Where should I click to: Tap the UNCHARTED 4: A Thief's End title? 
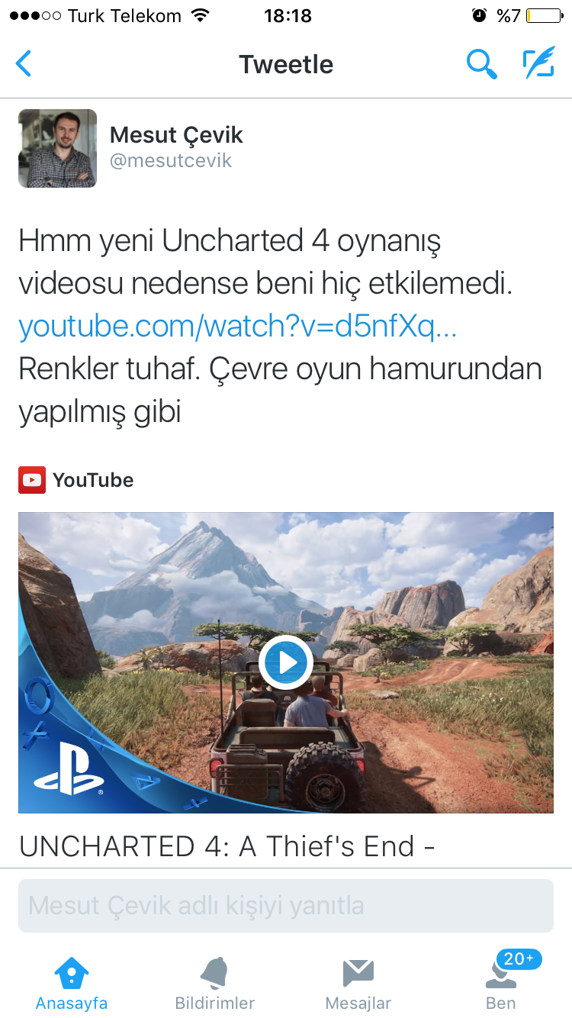[227, 847]
